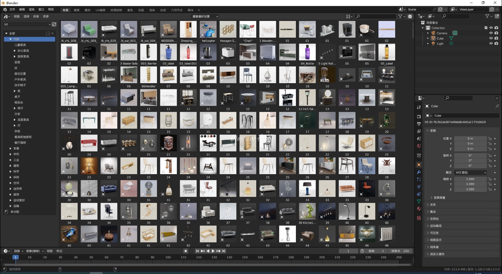Open the 回放 playback dropdown
Screen dimensions: 502x274
[x=18, y=251]
